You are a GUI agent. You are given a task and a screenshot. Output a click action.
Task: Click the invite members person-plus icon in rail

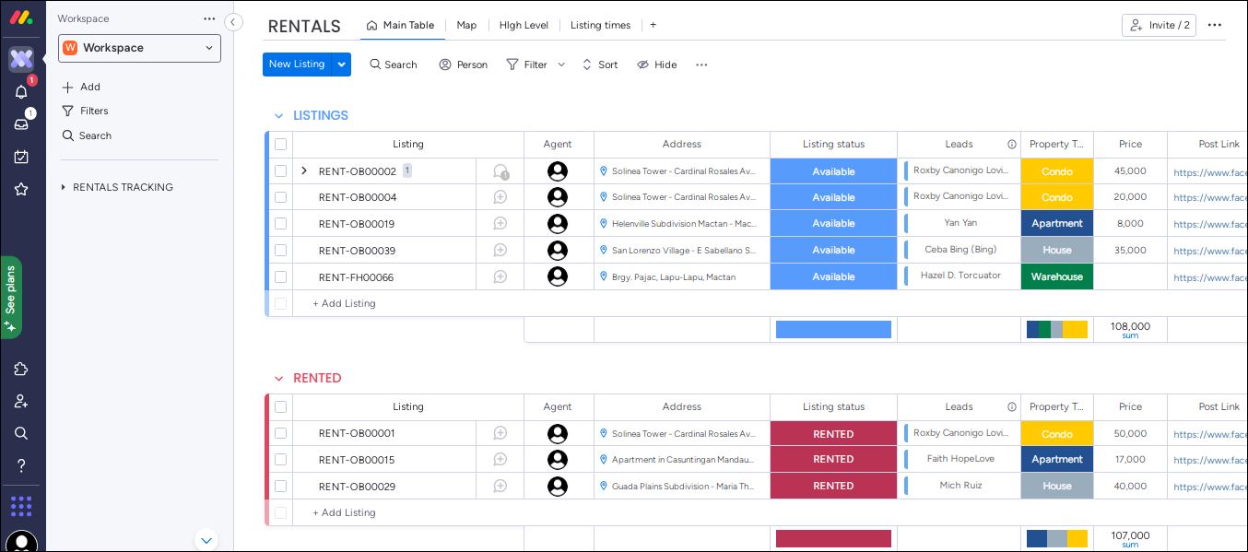(x=21, y=401)
